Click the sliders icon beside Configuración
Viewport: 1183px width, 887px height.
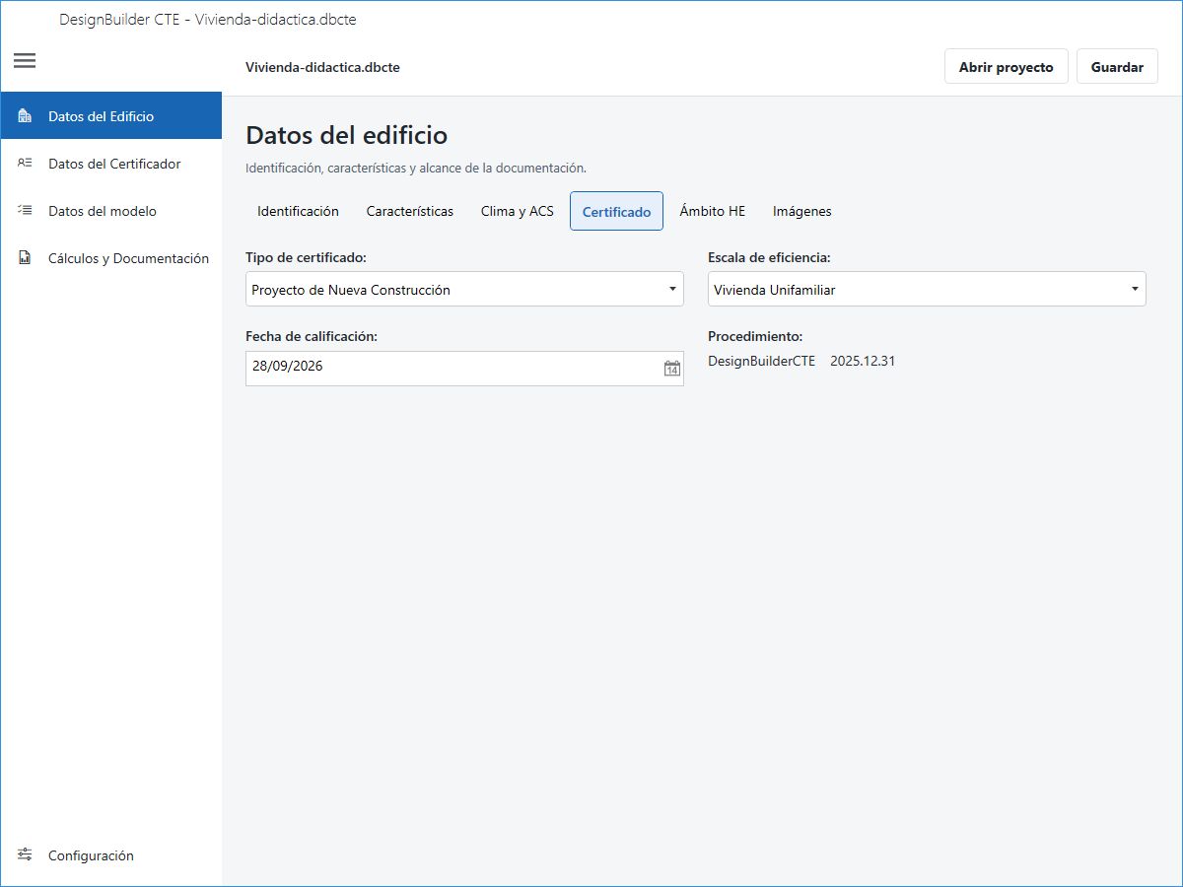26,855
